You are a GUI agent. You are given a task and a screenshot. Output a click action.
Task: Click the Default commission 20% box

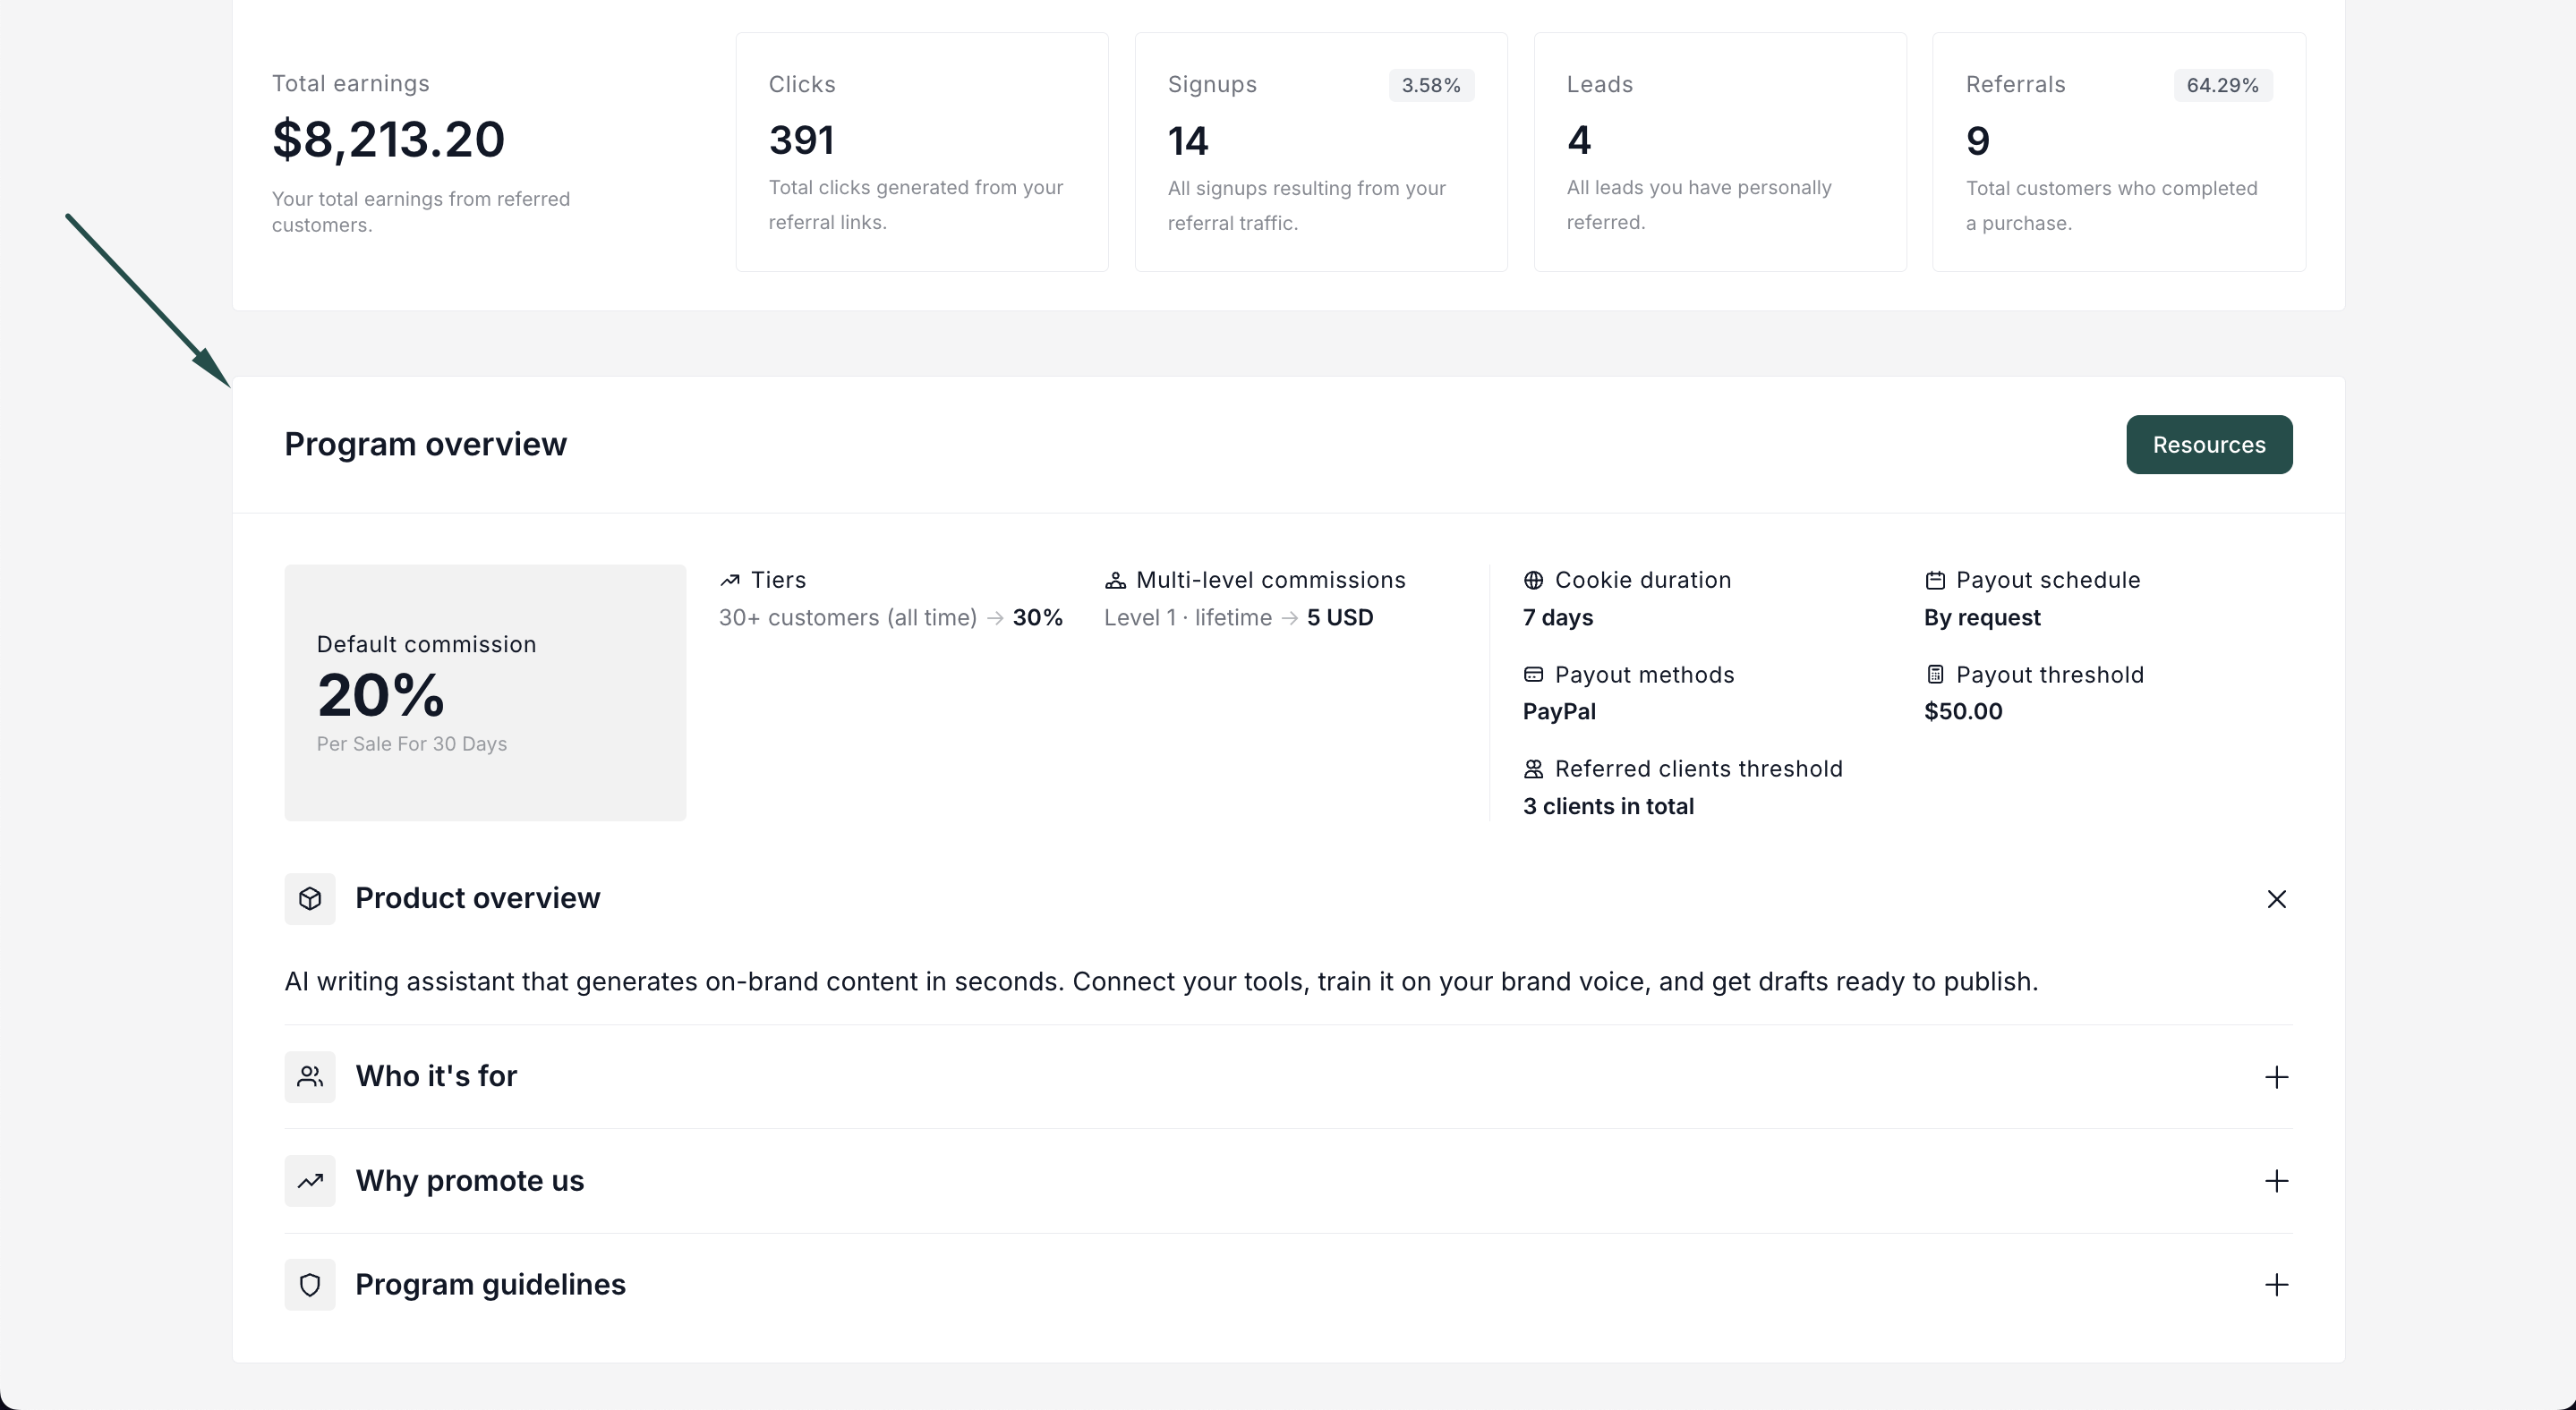click(x=485, y=692)
